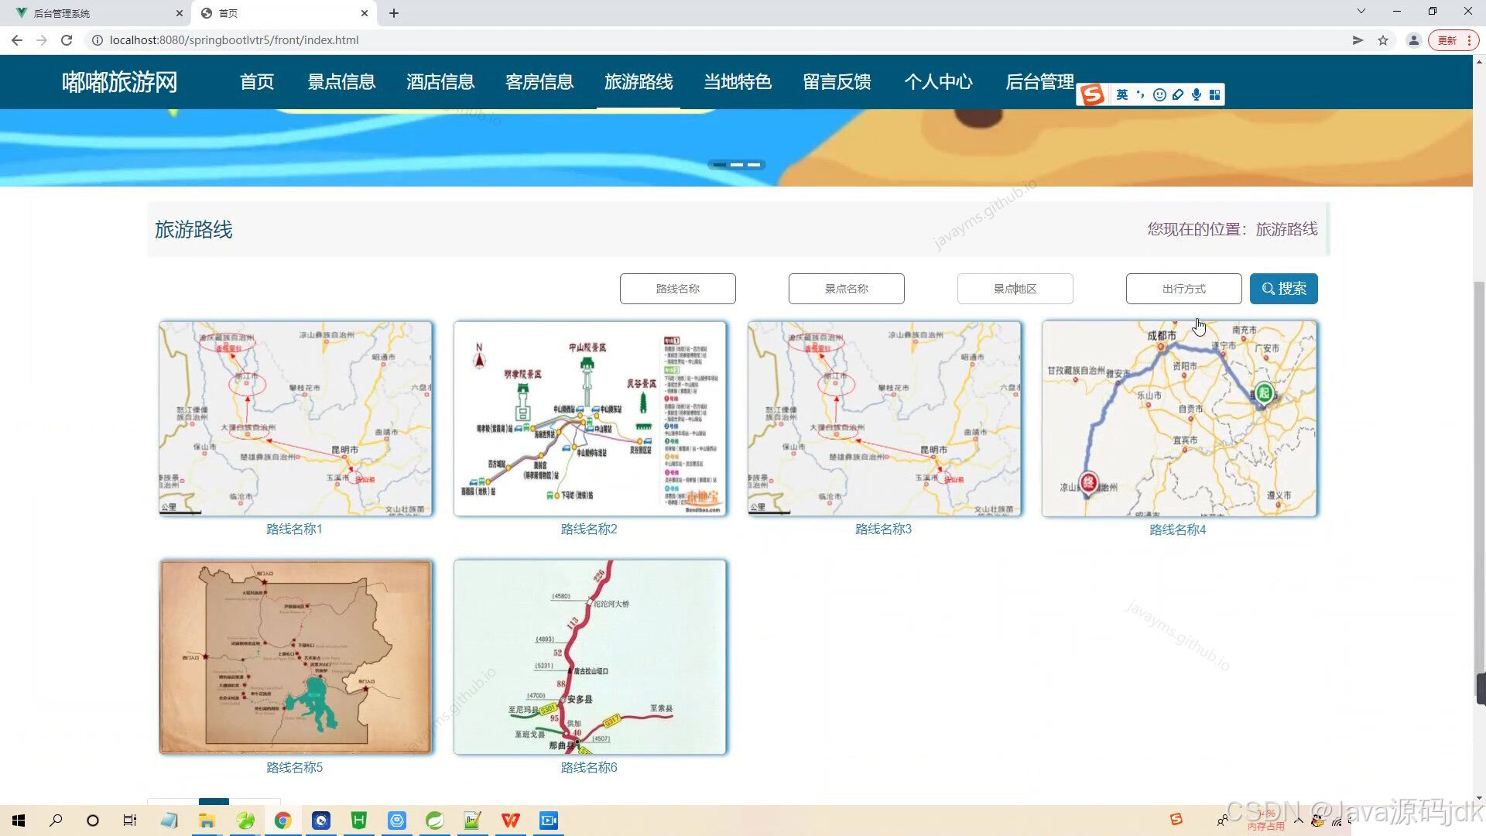Image resolution: width=1486 pixels, height=836 pixels.
Task: Bookmark this page using the star icon
Action: (x=1383, y=39)
